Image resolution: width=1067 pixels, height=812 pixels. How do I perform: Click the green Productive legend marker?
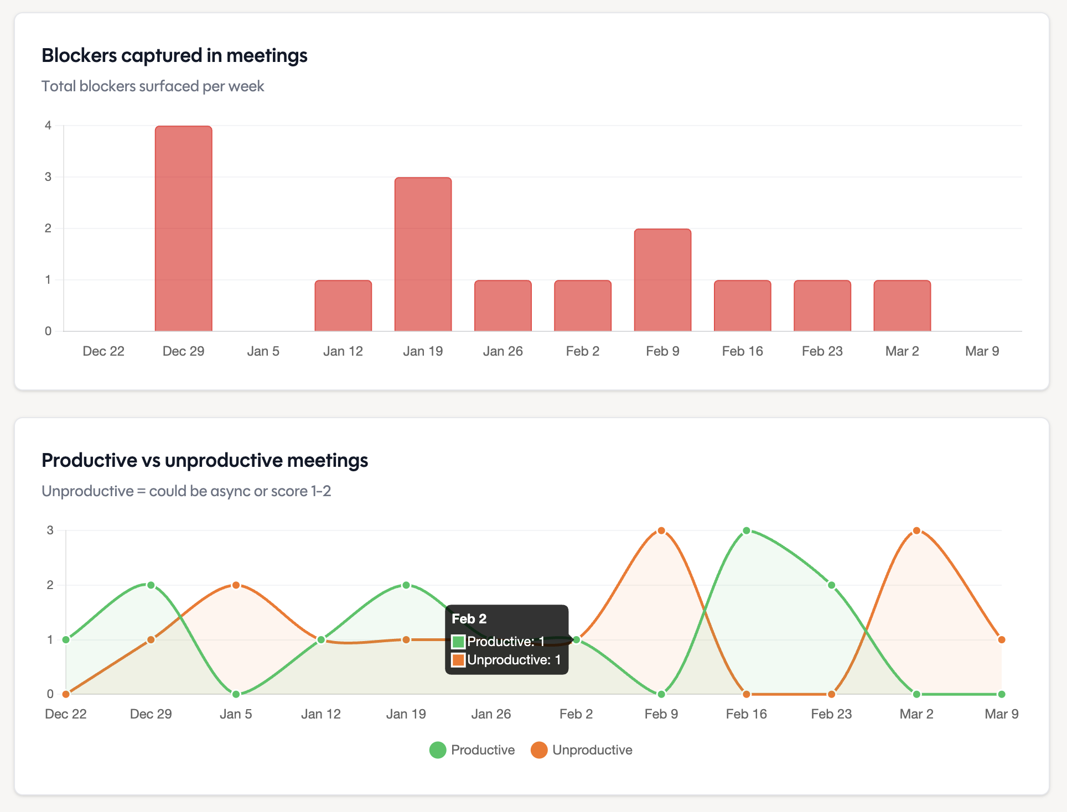(x=437, y=750)
